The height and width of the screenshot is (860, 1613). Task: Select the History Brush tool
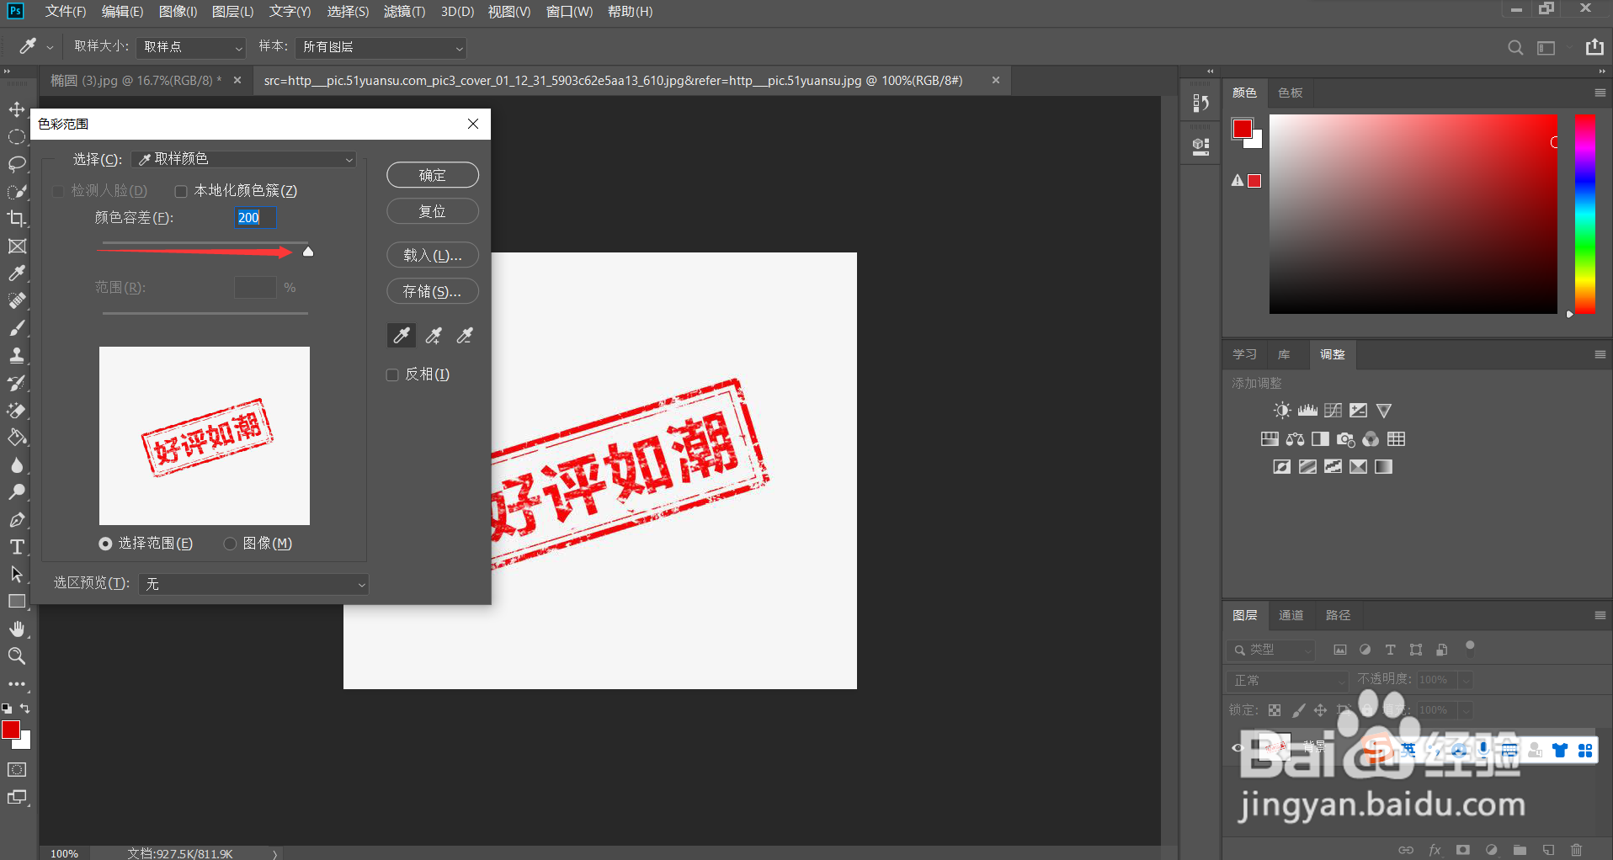tap(17, 383)
